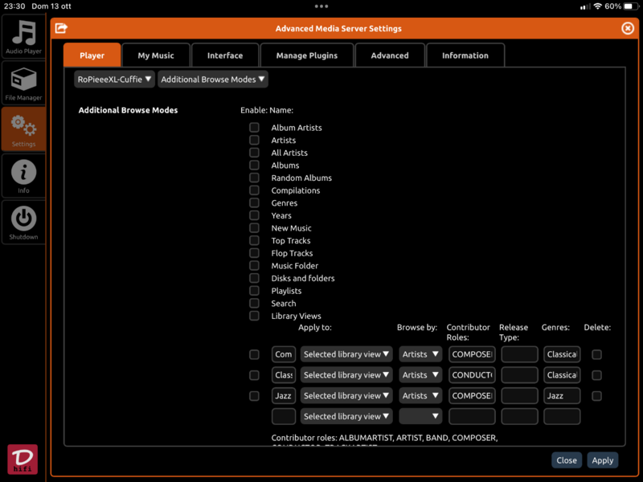Open the Manage Plugins tab
Screen dimensions: 643x482
(307, 55)
